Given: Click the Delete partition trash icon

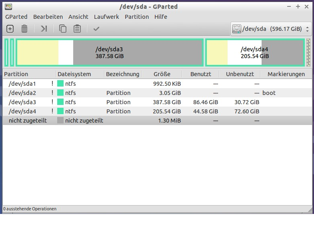Looking at the screenshot, I should [24, 29].
